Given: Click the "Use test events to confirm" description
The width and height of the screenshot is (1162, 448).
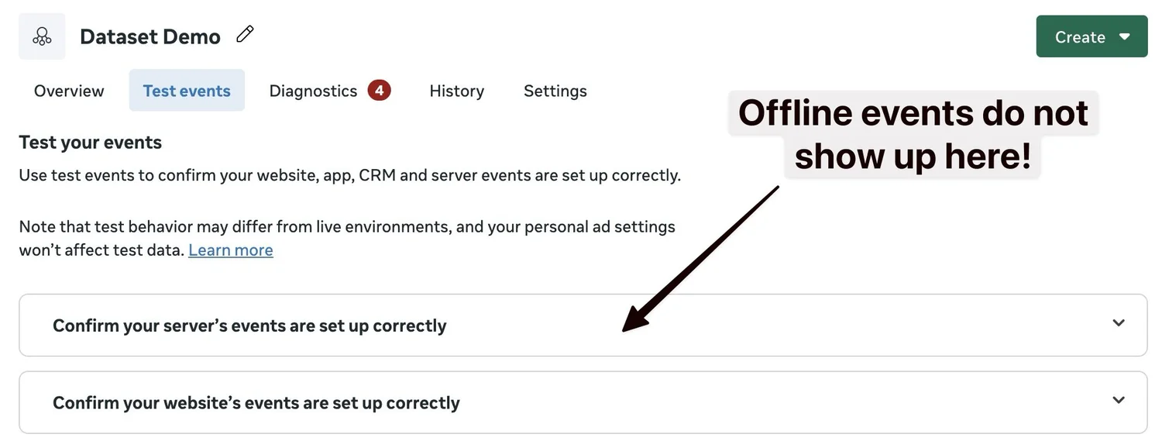Looking at the screenshot, I should [x=349, y=175].
